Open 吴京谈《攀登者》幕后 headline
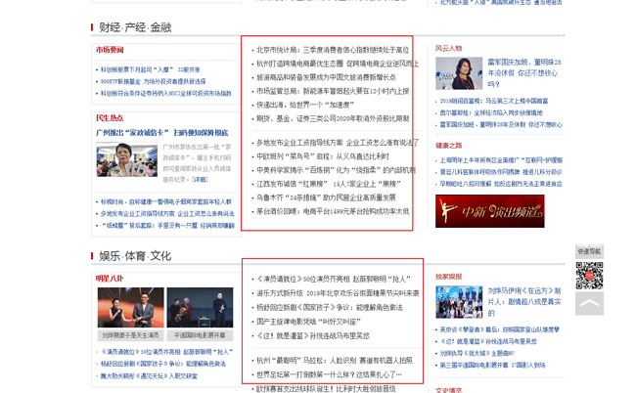 tap(500, 329)
